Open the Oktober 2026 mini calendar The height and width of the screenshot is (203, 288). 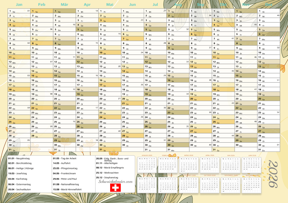[212, 185]
